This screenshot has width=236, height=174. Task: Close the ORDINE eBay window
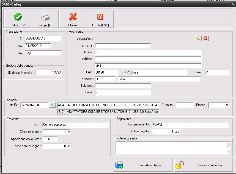(x=233, y=4)
